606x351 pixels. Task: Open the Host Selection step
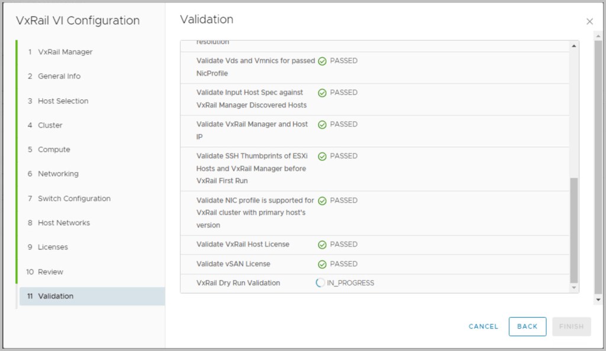point(63,101)
